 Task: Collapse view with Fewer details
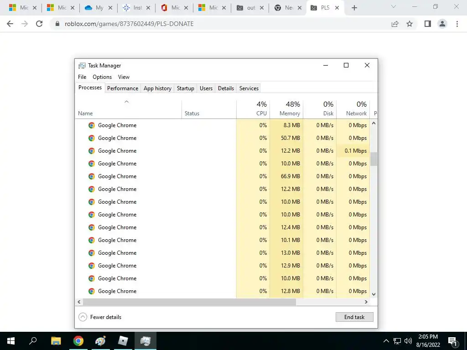click(100, 317)
